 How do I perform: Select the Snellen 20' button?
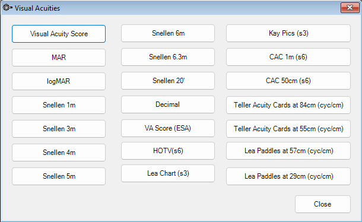point(168,81)
